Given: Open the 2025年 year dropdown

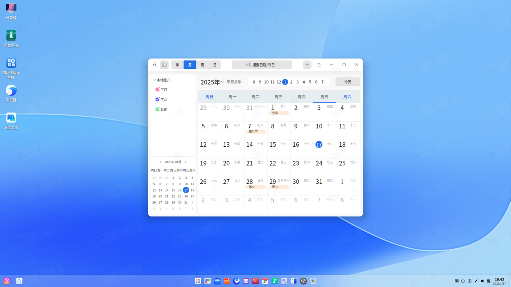Looking at the screenshot, I should click(222, 82).
